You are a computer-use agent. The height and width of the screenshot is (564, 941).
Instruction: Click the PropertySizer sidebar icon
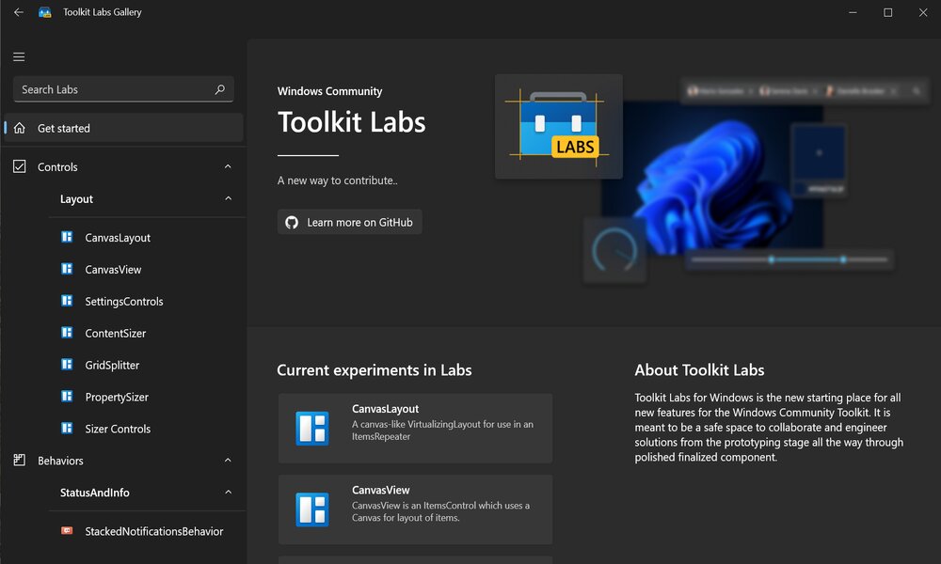(67, 396)
